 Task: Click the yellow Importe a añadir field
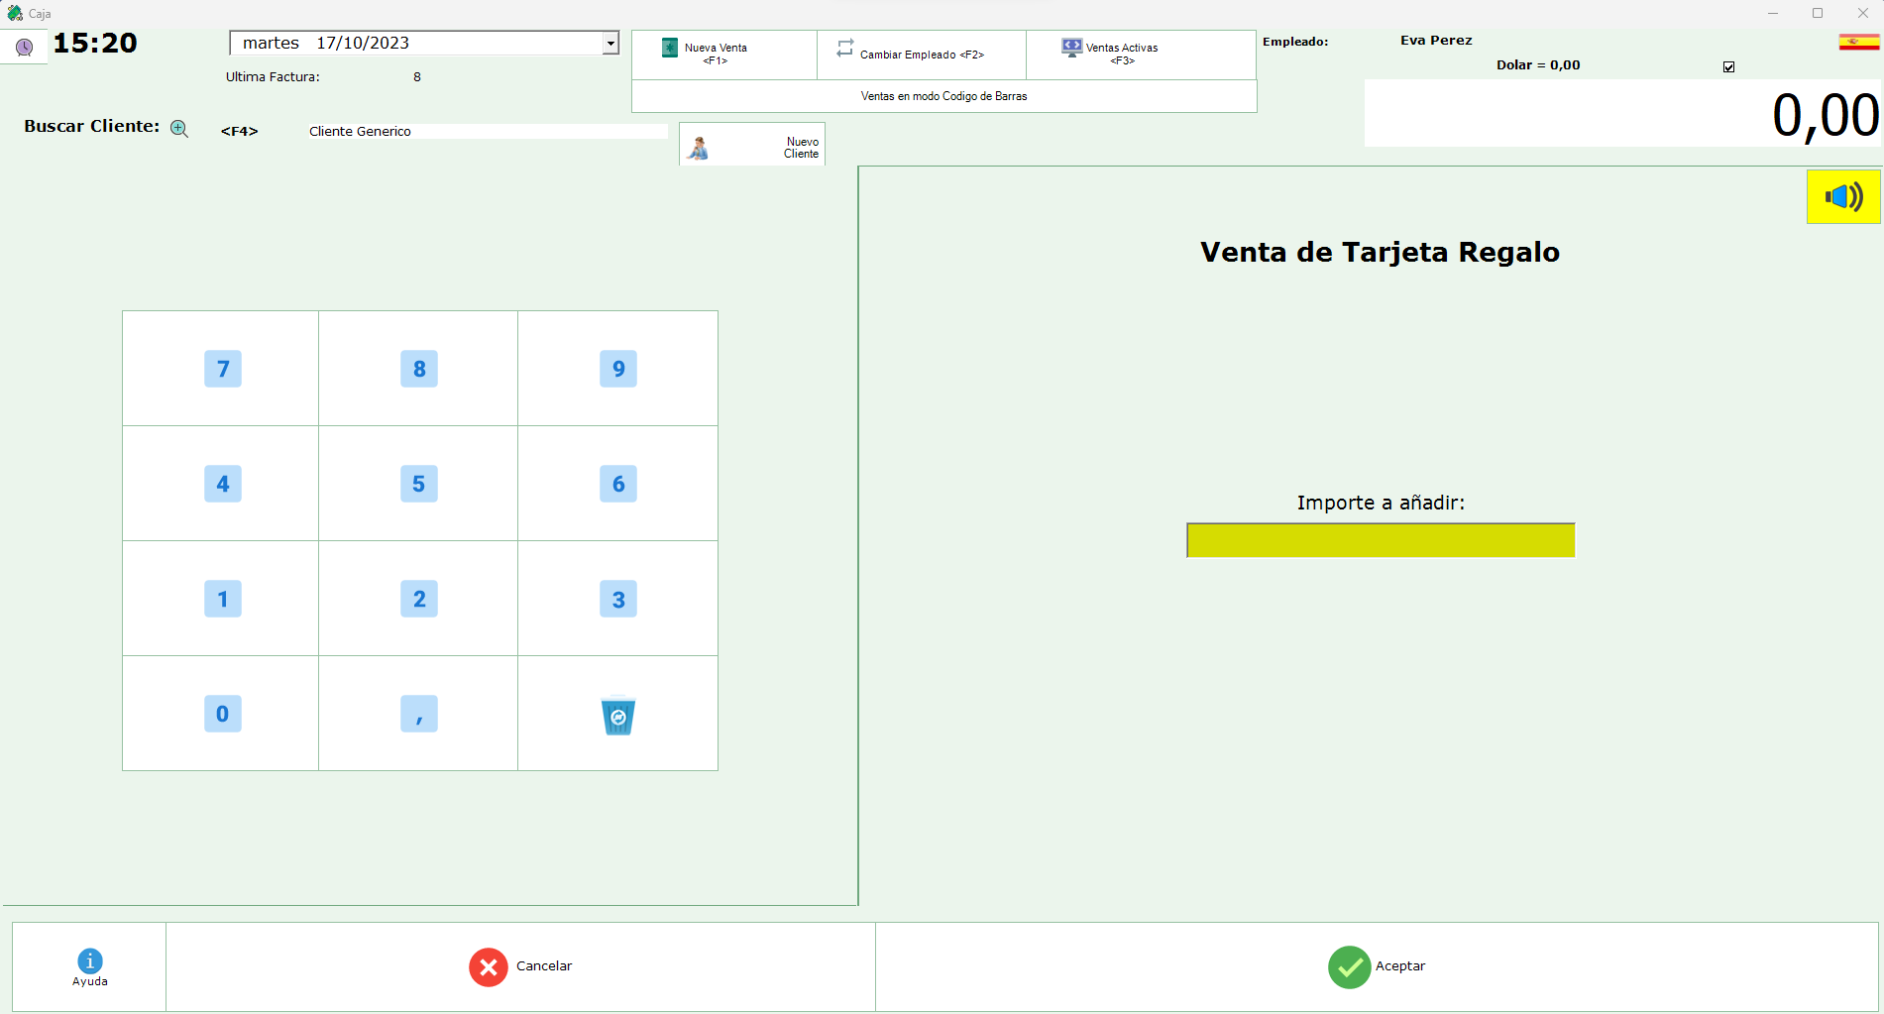pos(1380,540)
